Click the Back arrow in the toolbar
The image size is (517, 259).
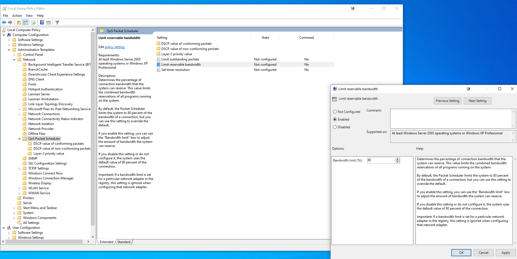[4, 23]
